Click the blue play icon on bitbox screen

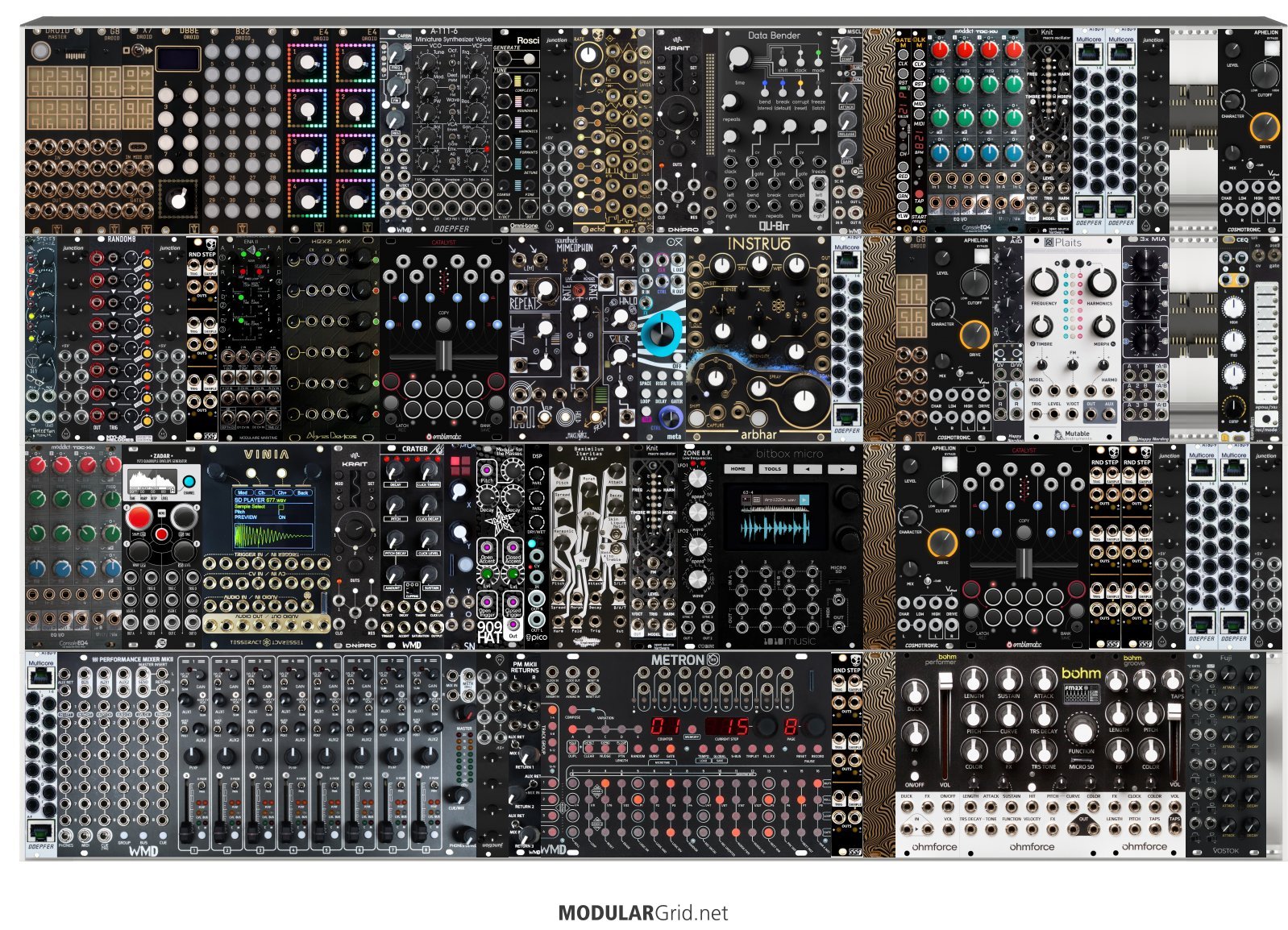click(x=804, y=500)
